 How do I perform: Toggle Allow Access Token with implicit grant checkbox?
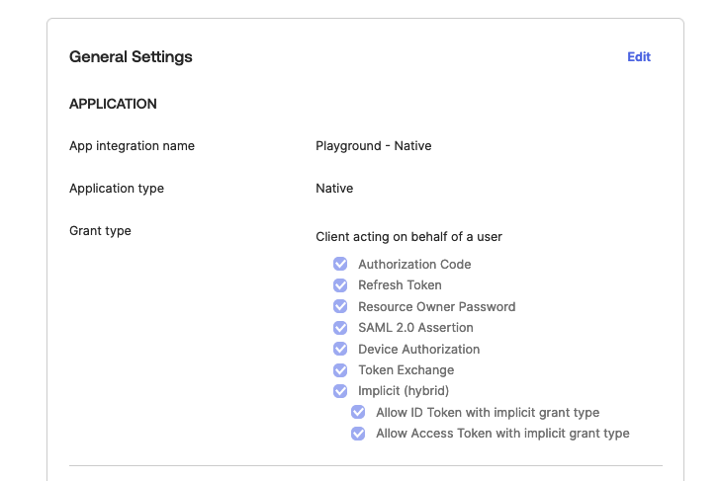pos(358,434)
